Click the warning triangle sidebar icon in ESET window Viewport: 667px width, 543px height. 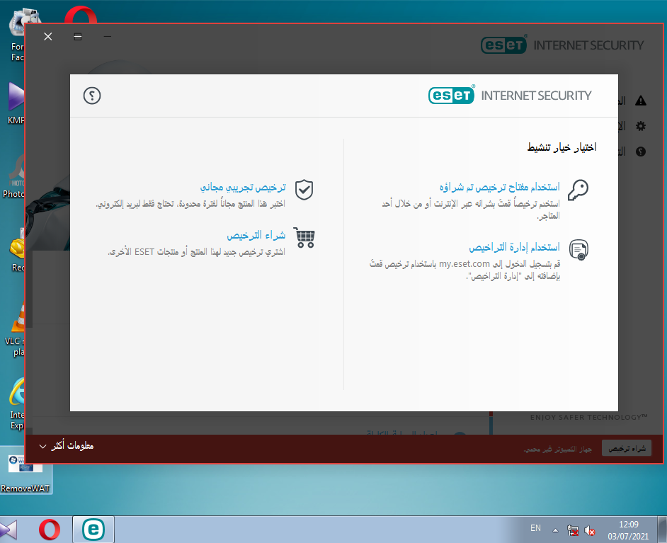pyautogui.click(x=641, y=101)
